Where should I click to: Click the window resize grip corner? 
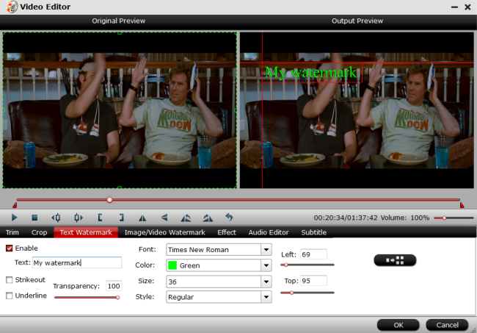click(473, 330)
